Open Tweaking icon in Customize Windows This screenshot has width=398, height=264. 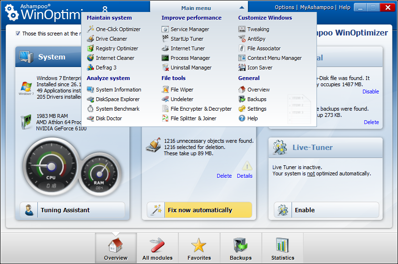click(242, 29)
